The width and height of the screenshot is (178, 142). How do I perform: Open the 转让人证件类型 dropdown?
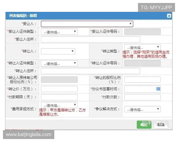[59, 63]
